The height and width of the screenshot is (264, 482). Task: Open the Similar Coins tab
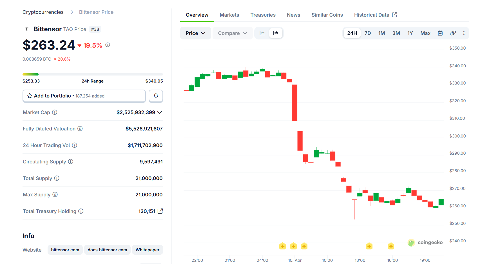point(327,15)
